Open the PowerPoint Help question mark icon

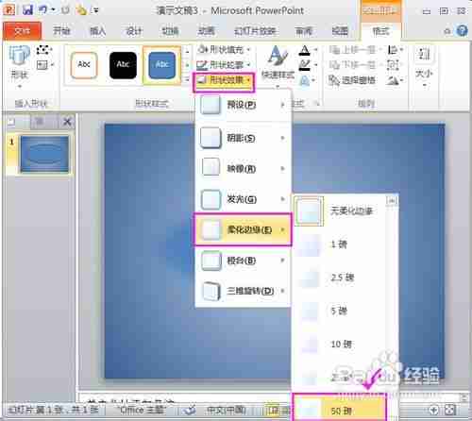click(x=462, y=31)
